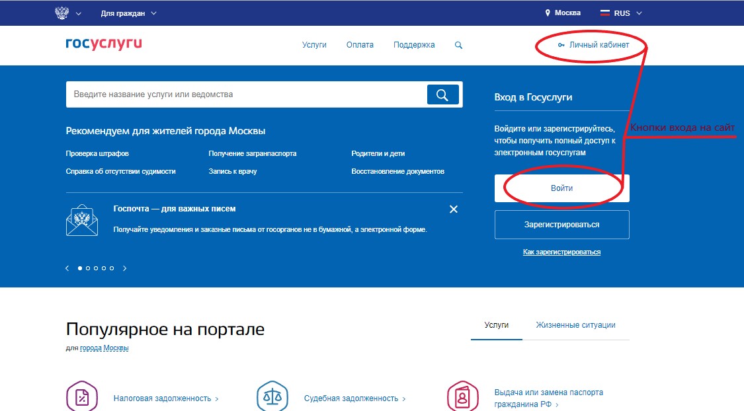Change location via Москва link
The image size is (744, 411).
coord(567,13)
